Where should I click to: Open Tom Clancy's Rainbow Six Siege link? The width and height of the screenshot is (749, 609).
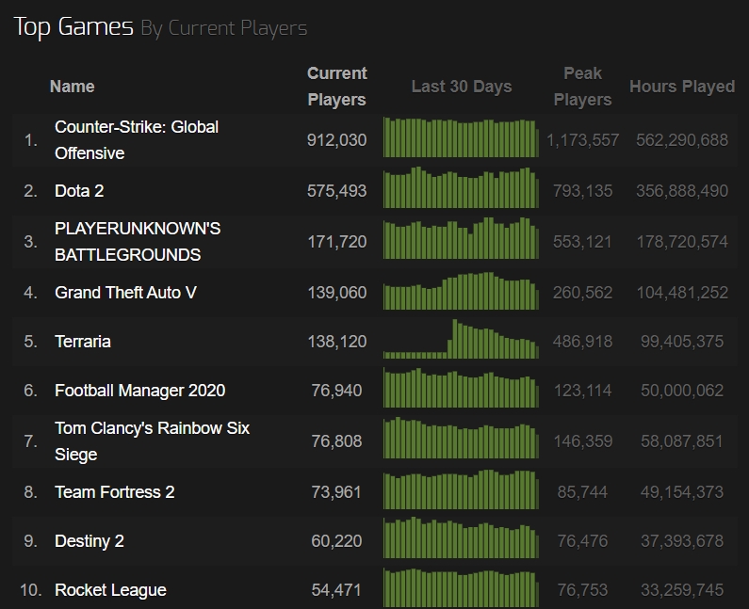click(152, 441)
